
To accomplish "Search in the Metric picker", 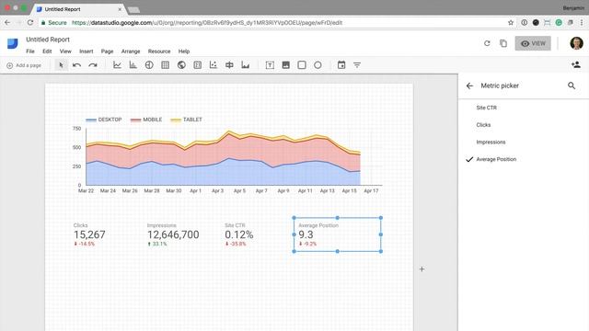I will pos(572,86).
